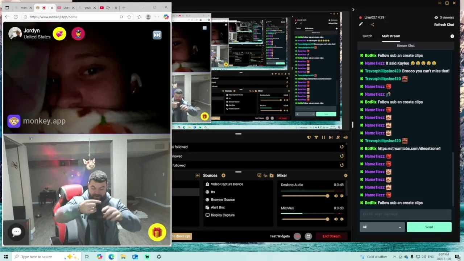
Task: Adjust the Desktop Audio volume slider
Action: pyautogui.click(x=305, y=196)
